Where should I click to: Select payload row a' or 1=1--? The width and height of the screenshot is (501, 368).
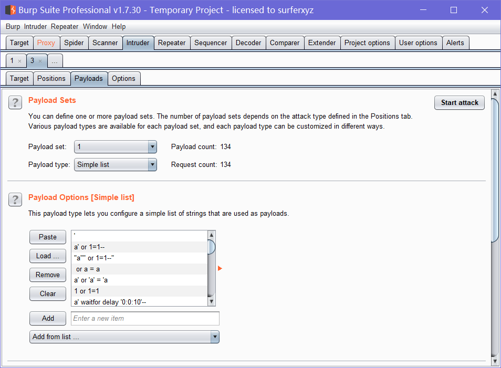tap(140, 247)
